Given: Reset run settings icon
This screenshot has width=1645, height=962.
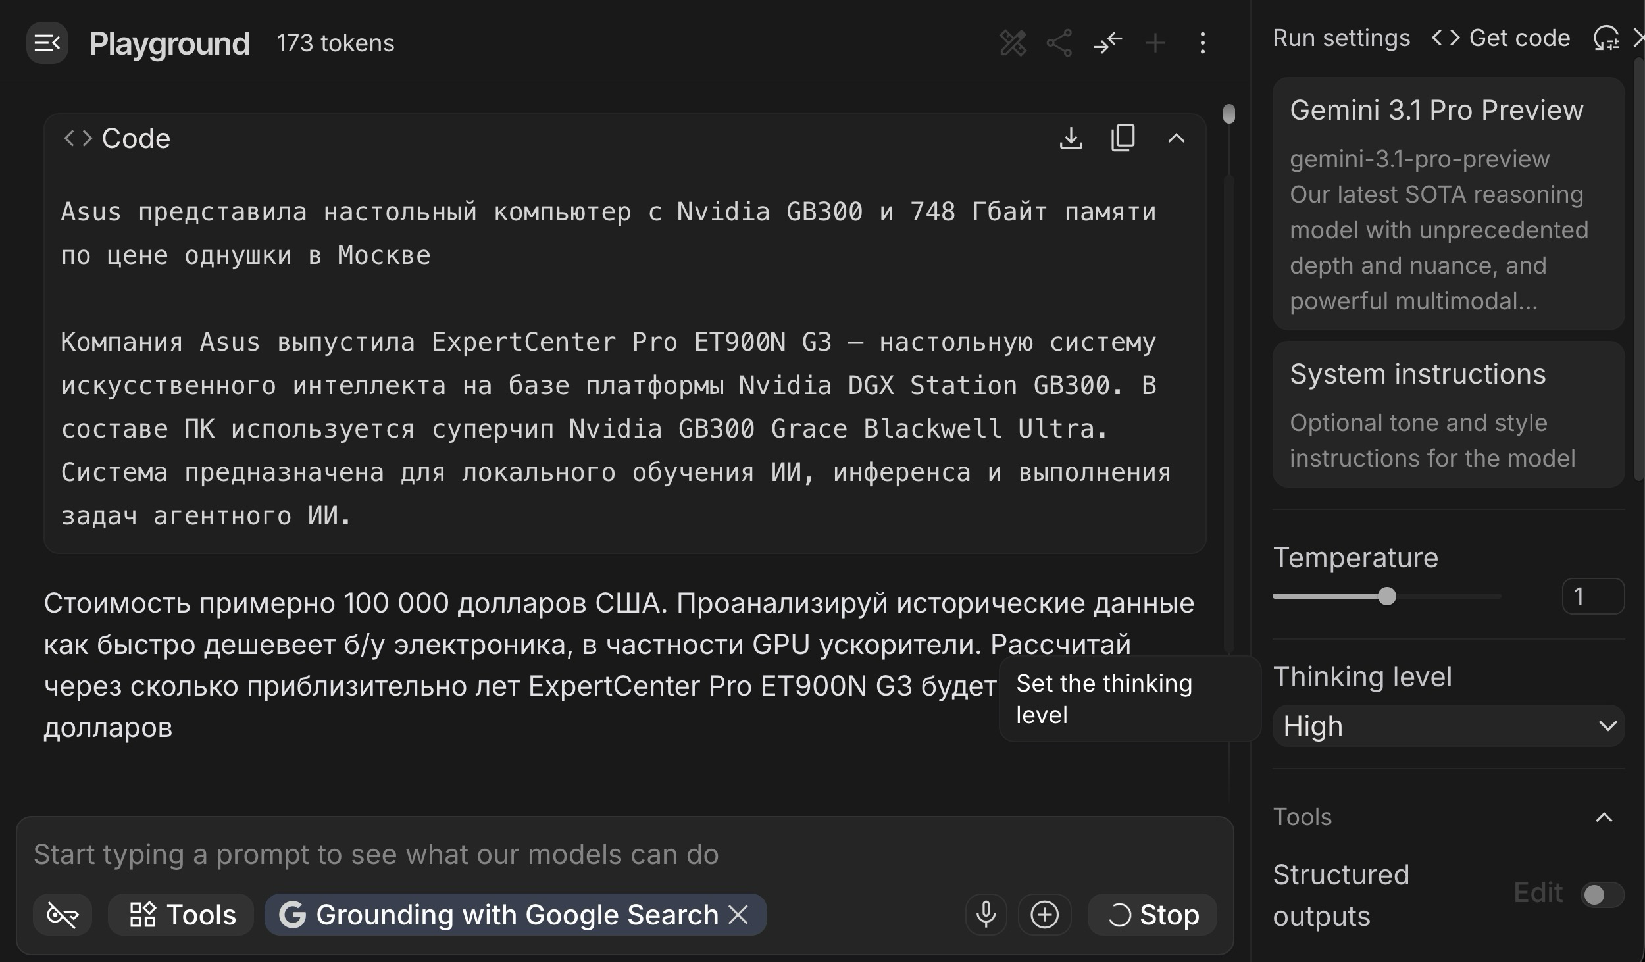Looking at the screenshot, I should point(1606,38).
